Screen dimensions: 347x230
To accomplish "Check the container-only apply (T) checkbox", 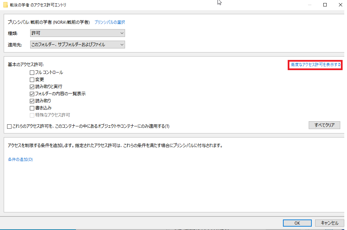I will point(9,126).
